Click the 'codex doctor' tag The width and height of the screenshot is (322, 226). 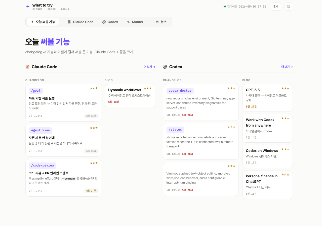coord(180,91)
